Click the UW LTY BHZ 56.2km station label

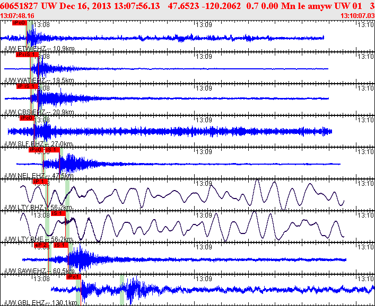coord(39,208)
